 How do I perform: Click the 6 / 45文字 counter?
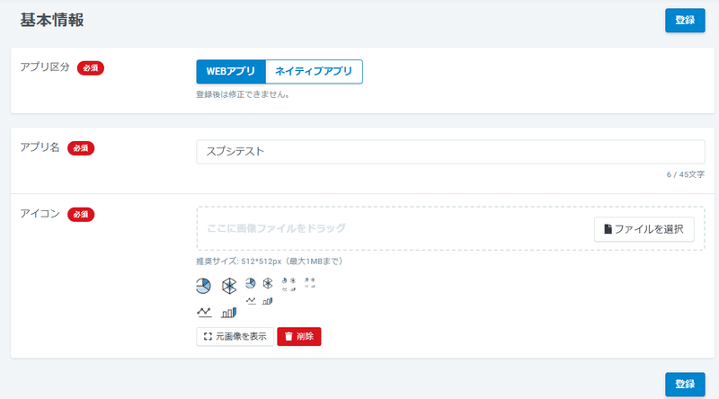pyautogui.click(x=686, y=174)
